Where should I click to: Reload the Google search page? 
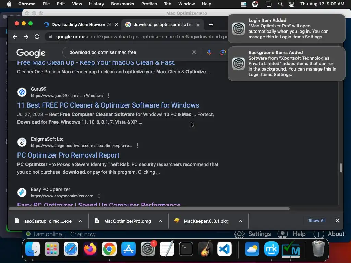(x=37, y=37)
